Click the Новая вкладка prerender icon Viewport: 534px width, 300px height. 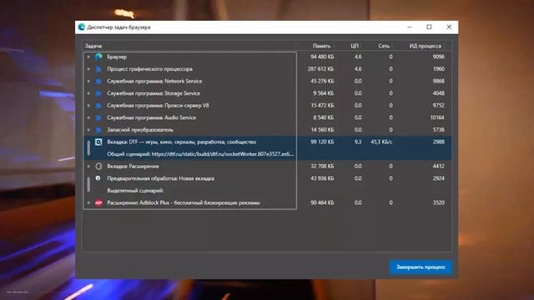coord(98,178)
